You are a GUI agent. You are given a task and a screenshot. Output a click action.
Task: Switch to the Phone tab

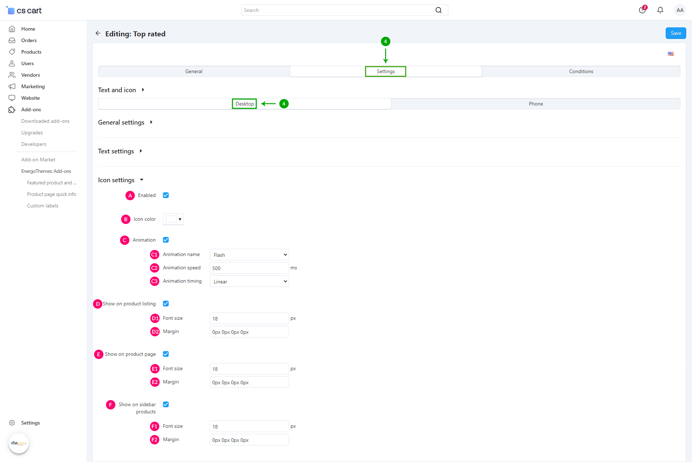[x=536, y=104]
